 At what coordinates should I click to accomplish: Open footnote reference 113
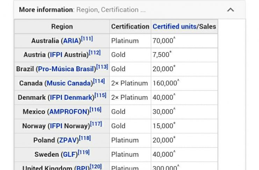click(x=102, y=67)
